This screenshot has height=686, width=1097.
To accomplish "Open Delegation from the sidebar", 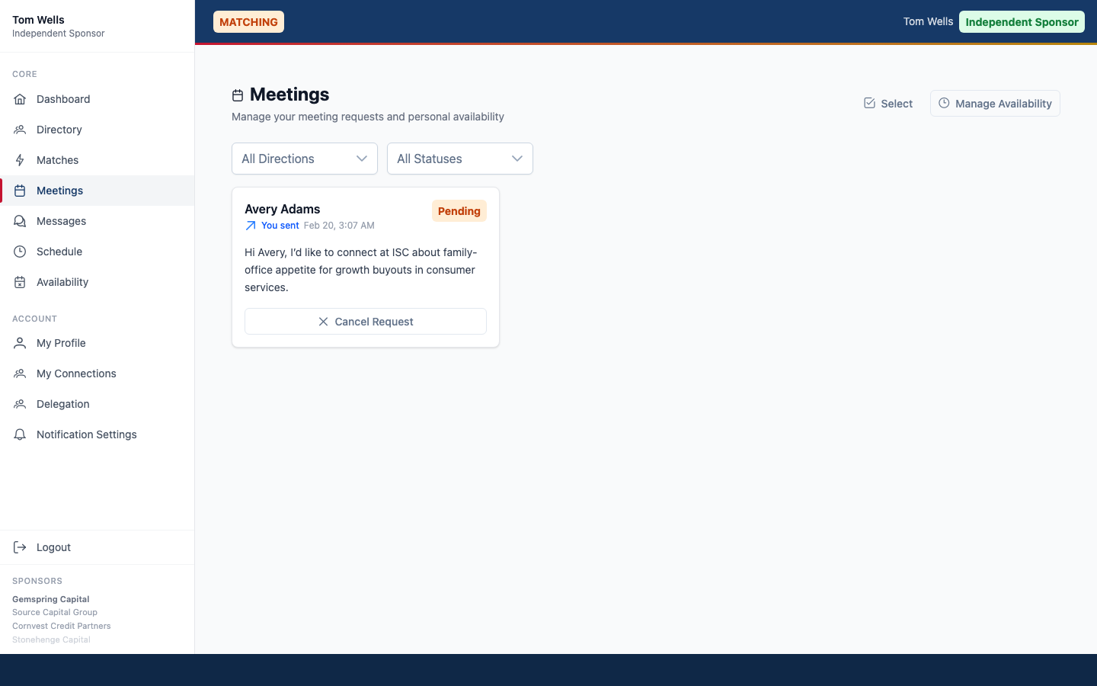I will point(62,404).
